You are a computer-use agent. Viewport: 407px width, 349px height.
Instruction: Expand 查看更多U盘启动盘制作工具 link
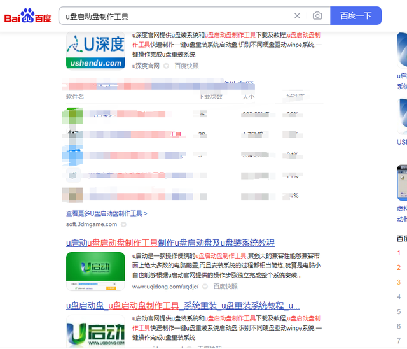106,213
